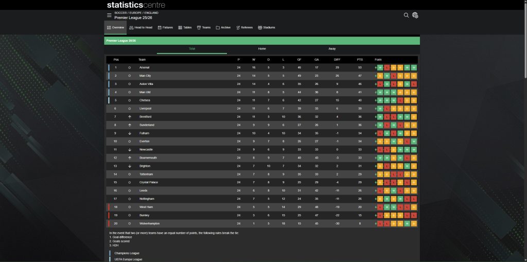Click the green W badge in Liverpool's form
The width and height of the screenshot is (527, 262).
pyautogui.click(x=380, y=109)
